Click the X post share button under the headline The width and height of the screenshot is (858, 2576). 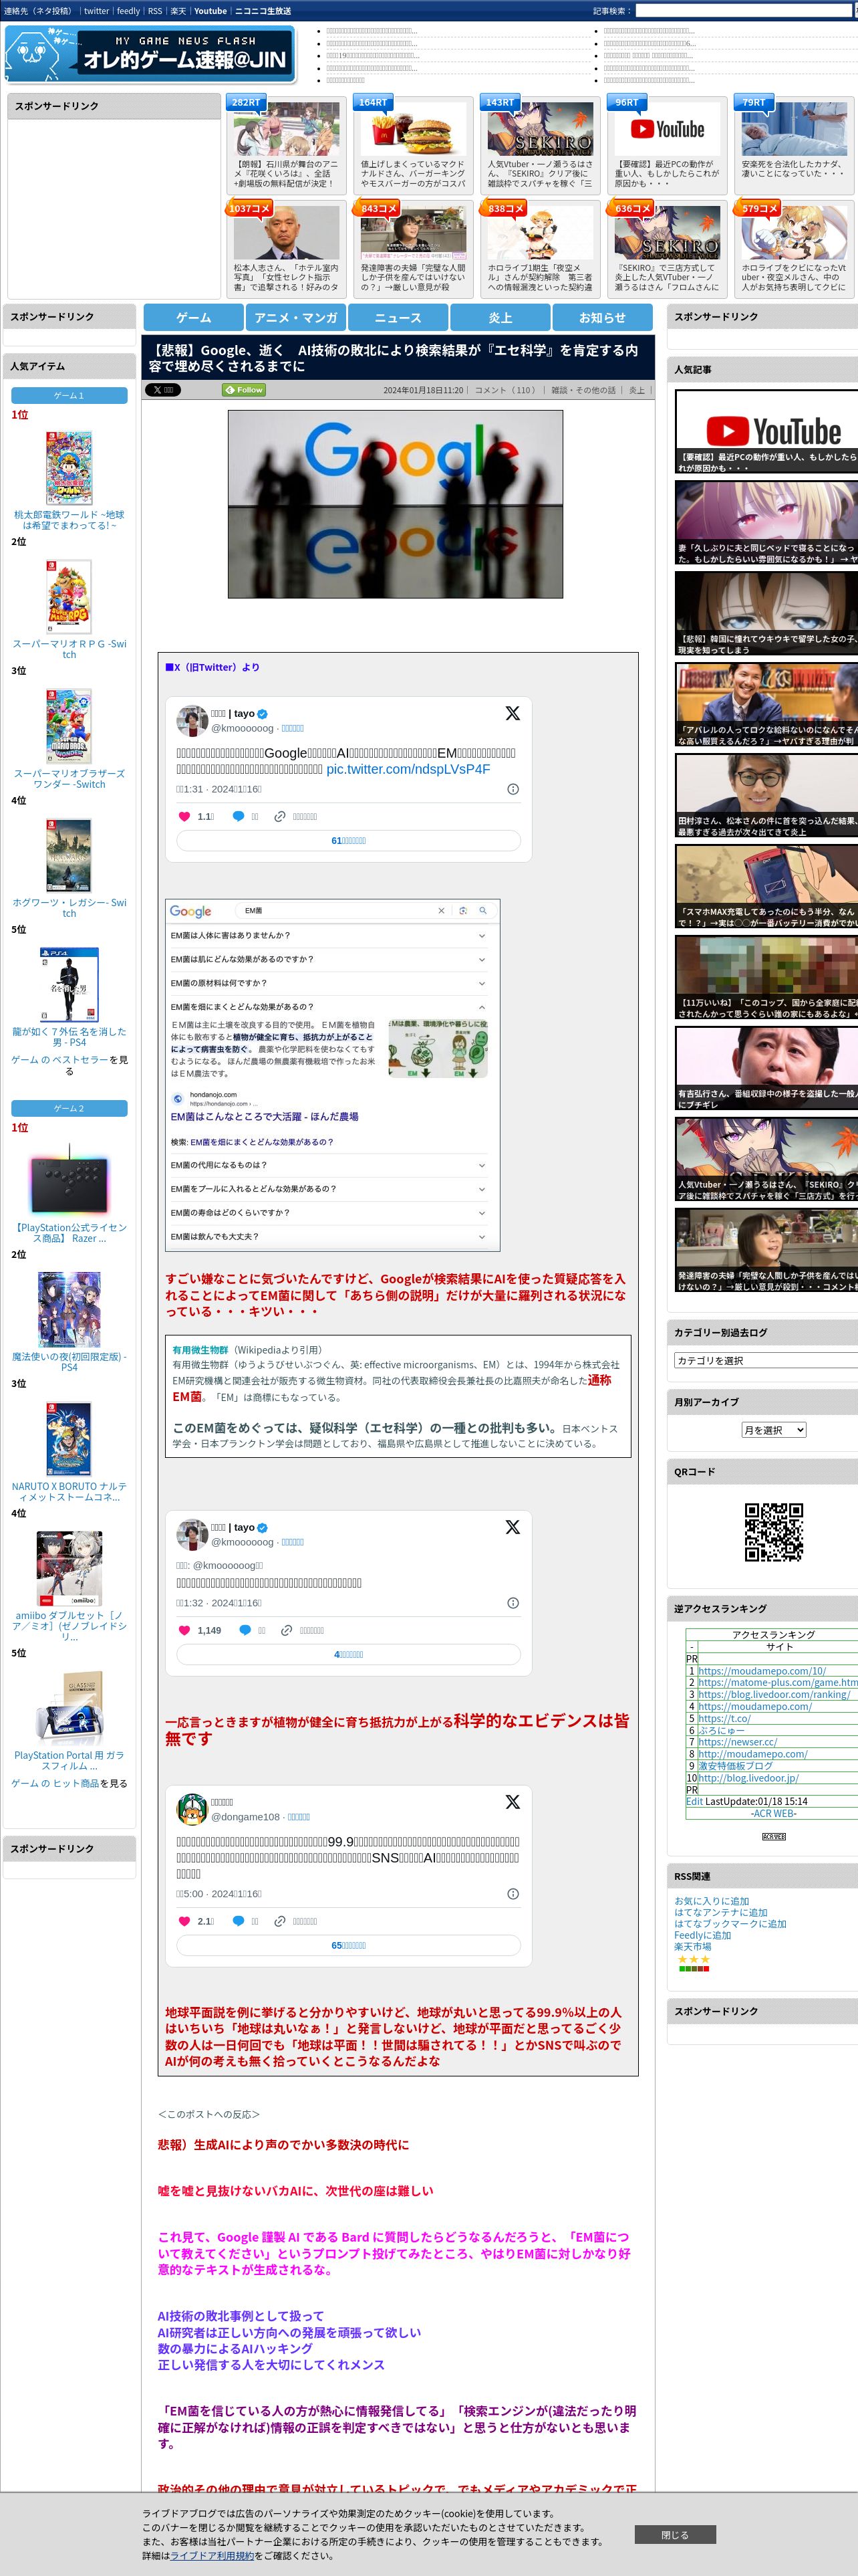163,390
